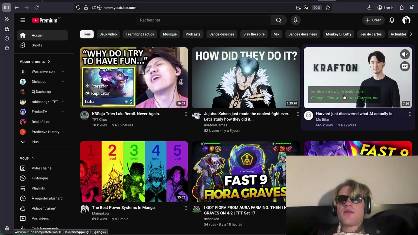Toggle the browser sidebar panel icon
This screenshot has height=235, width=418.
[7, 8]
